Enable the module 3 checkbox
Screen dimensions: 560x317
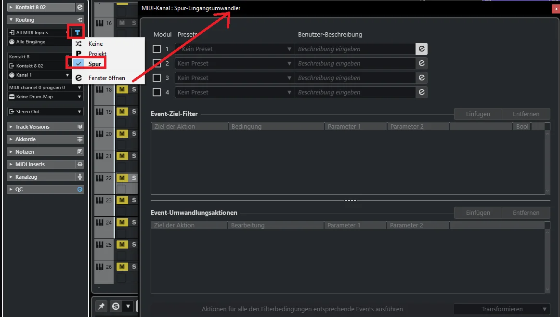click(x=156, y=78)
